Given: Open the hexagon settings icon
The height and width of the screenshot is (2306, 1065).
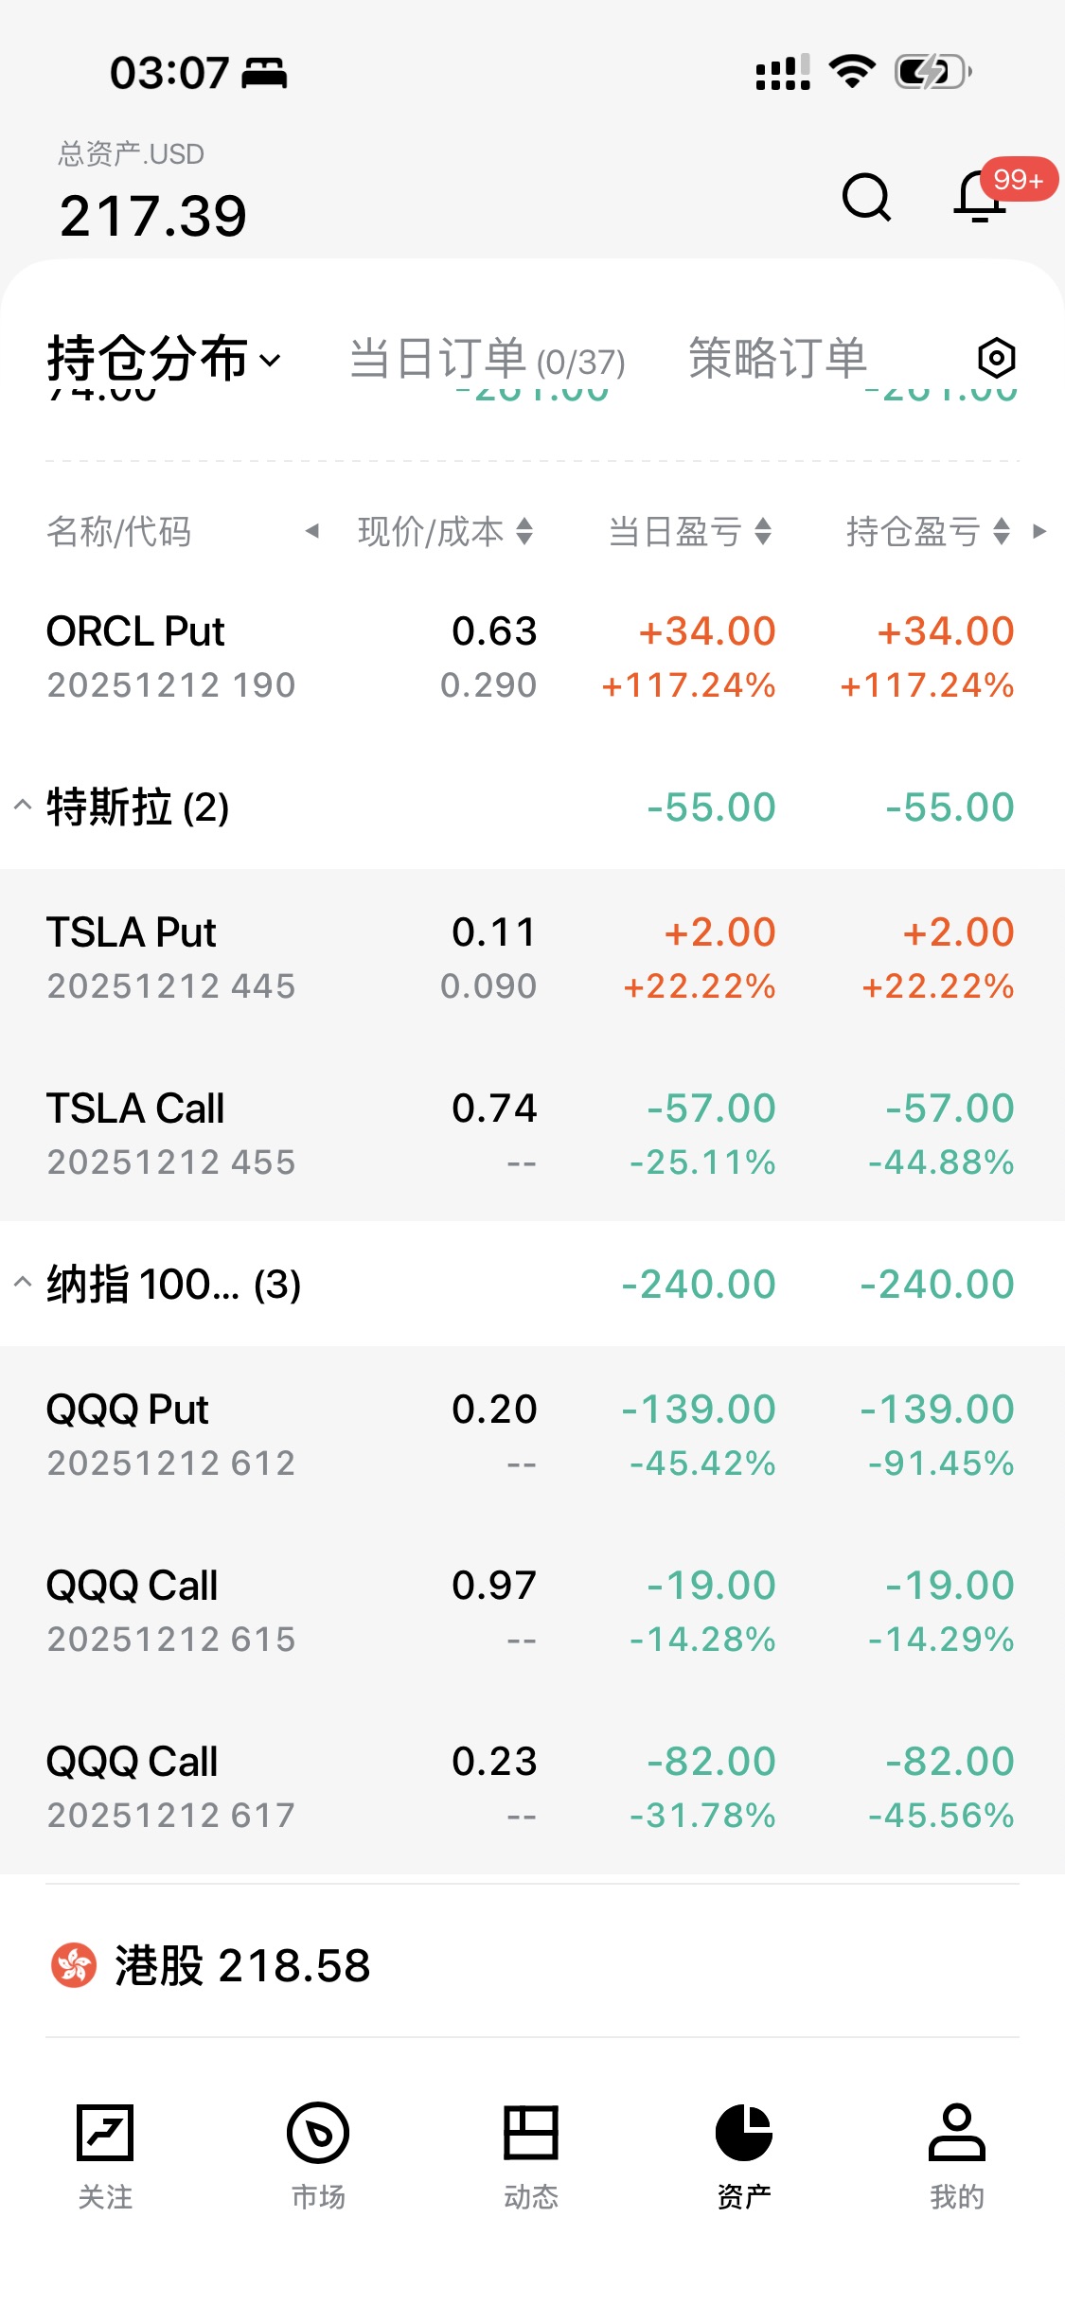Looking at the screenshot, I should 996,358.
